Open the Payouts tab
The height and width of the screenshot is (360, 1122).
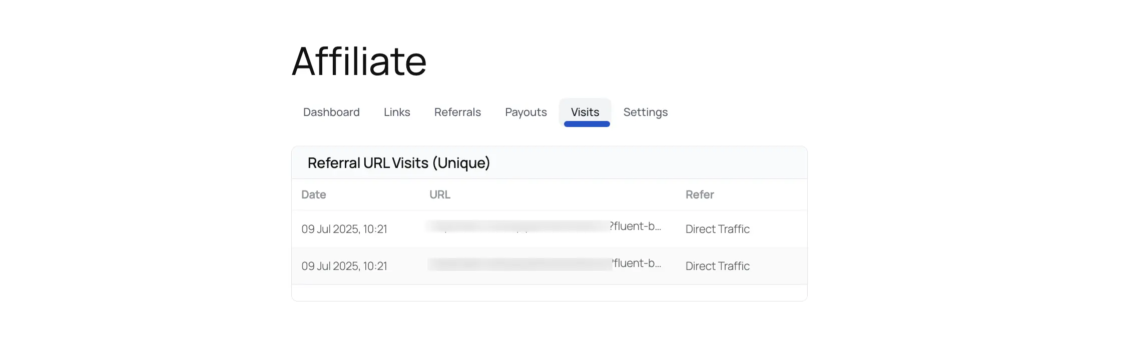tap(525, 112)
